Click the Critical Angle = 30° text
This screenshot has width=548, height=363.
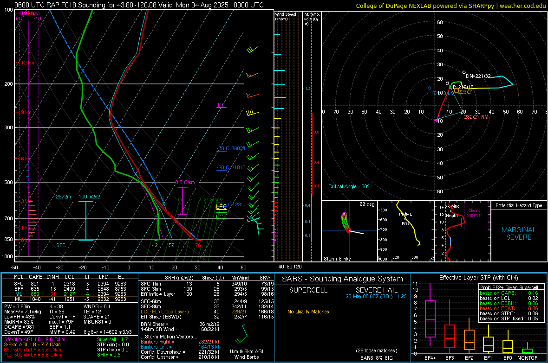point(349,186)
